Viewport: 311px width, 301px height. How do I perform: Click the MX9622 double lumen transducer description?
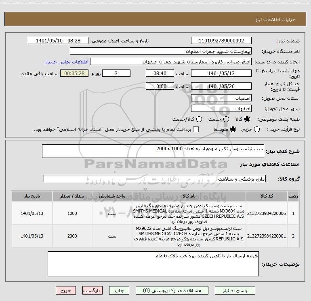189,236
